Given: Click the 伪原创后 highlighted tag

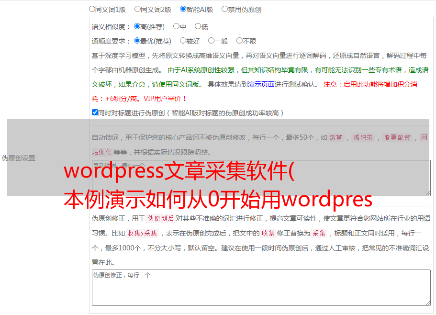Looking at the screenshot, I should [x=161, y=218].
